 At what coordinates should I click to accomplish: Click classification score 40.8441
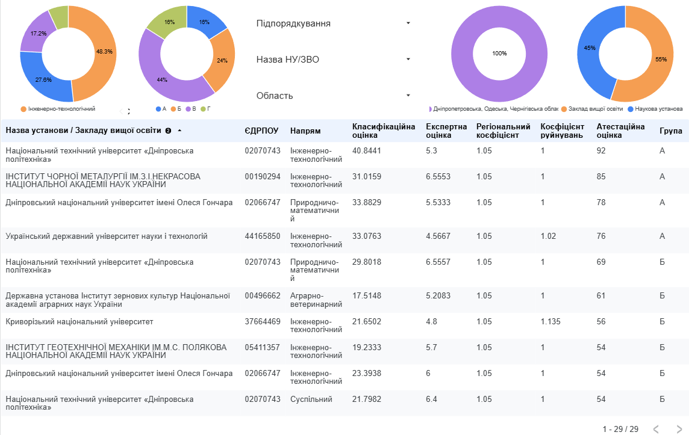click(367, 151)
